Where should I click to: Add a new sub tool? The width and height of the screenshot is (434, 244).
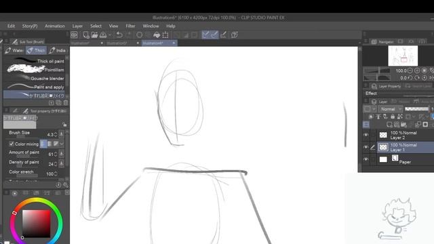(52, 103)
